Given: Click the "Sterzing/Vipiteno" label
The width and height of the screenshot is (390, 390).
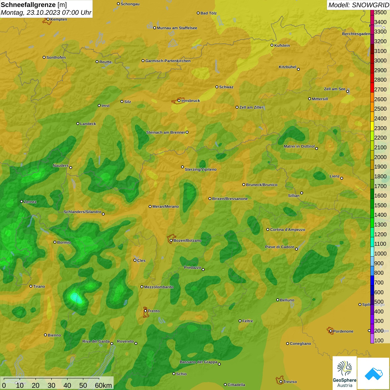Looking at the screenshot, I should [201, 169].
